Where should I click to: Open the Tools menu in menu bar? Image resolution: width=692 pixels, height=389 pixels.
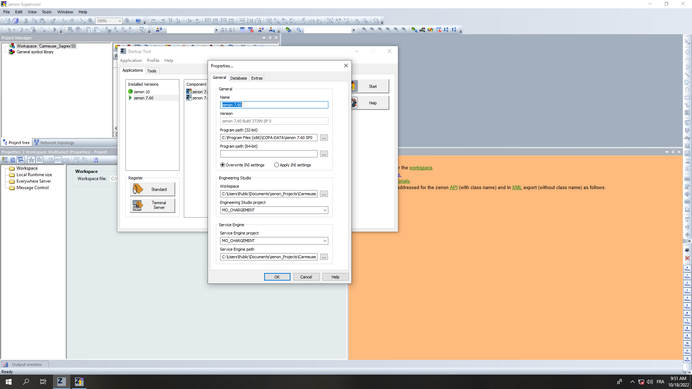[x=47, y=12]
